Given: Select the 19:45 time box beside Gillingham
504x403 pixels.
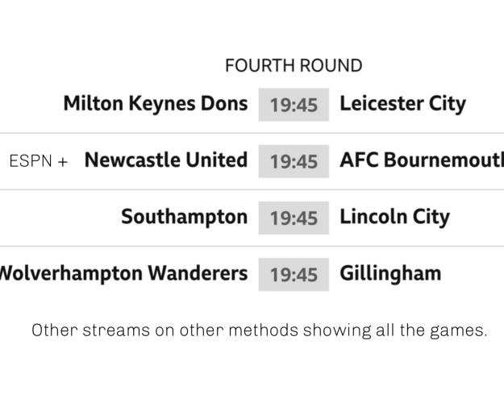Looking at the screenshot, I should click(294, 274).
